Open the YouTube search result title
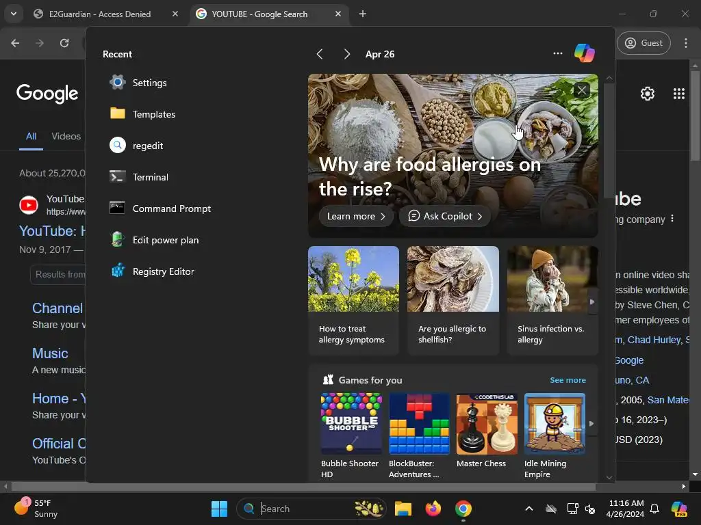The width and height of the screenshot is (701, 525). point(52,231)
